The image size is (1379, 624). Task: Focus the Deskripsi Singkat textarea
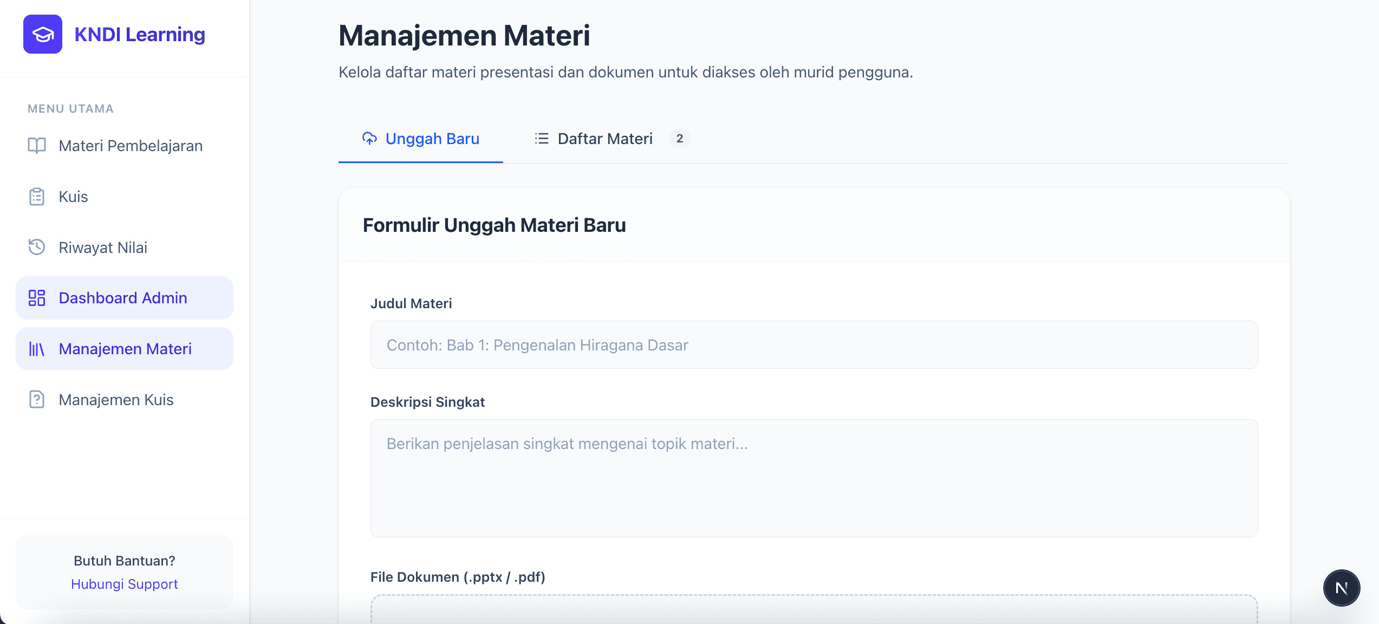814,478
